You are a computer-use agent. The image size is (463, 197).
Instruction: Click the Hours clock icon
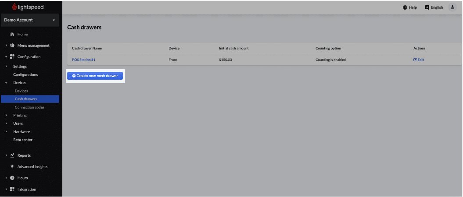pos(12,178)
